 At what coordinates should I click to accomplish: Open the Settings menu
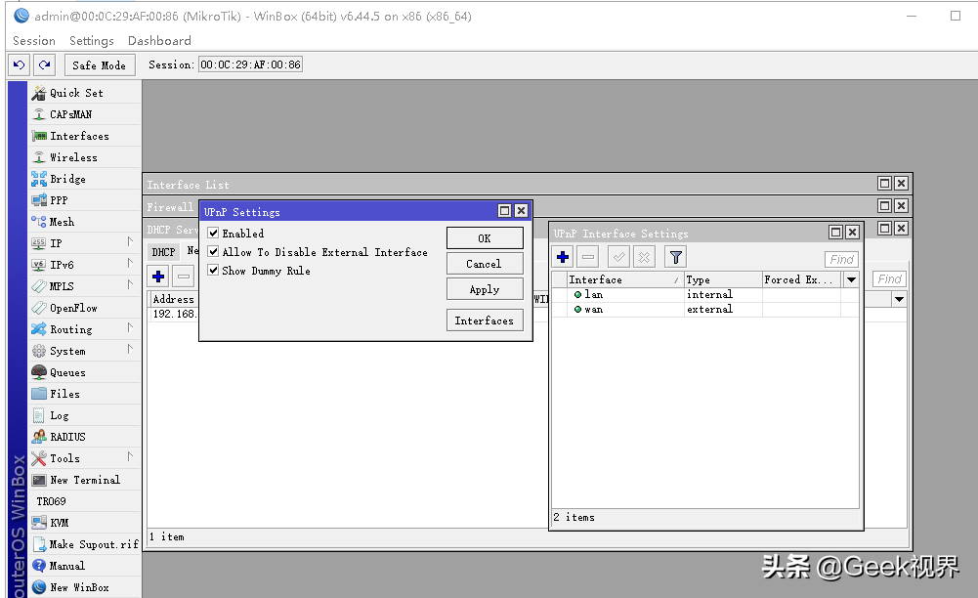(x=92, y=40)
